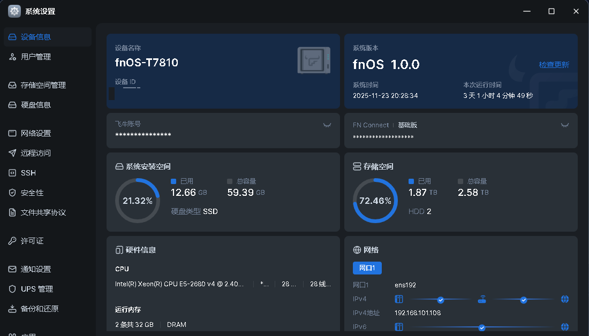Click the checkpoint marker on the IPv6 connection line
Viewport: 589px width, 336px height.
pos(482,327)
